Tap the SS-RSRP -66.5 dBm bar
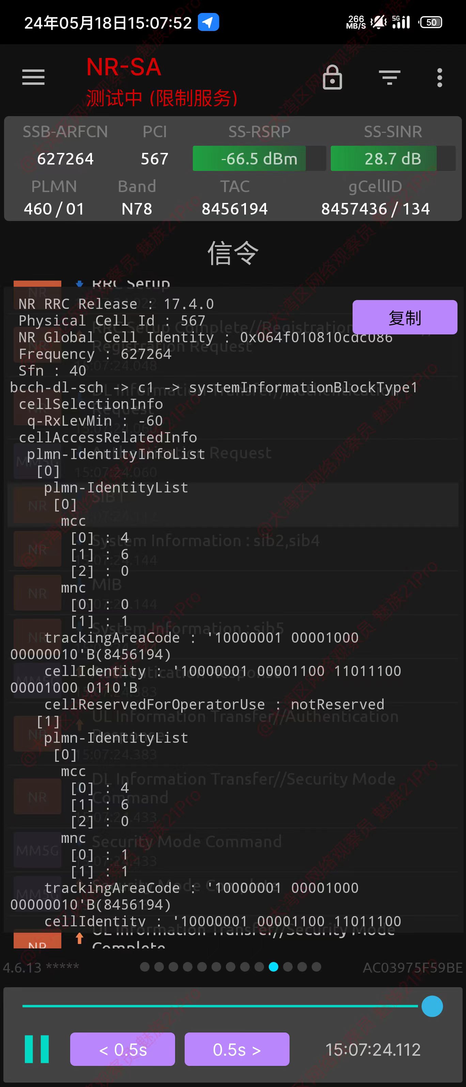 pyautogui.click(x=259, y=159)
